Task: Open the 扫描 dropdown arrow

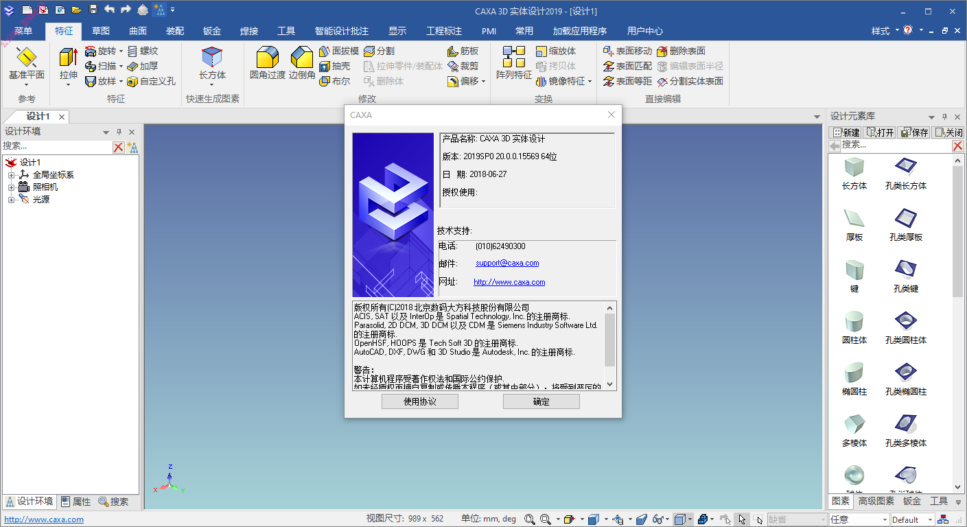Action: point(121,66)
